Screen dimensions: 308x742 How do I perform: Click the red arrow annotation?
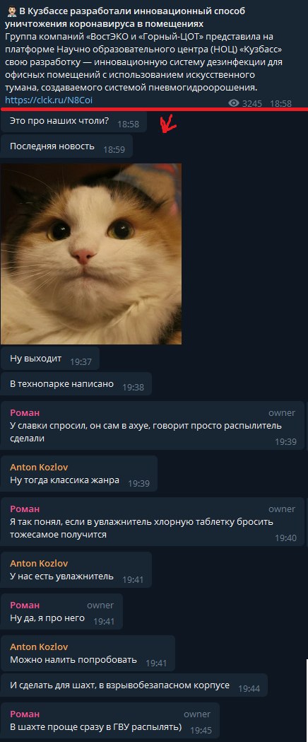[x=169, y=124]
